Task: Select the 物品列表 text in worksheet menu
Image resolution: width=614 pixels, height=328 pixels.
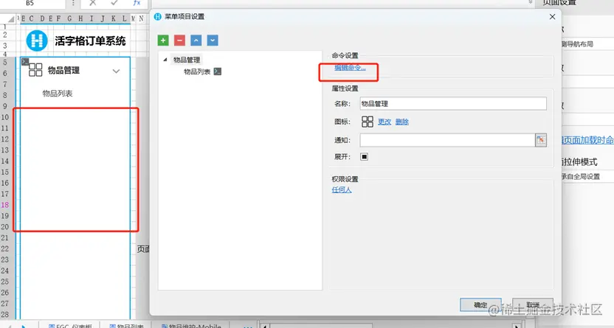Action: coord(58,94)
